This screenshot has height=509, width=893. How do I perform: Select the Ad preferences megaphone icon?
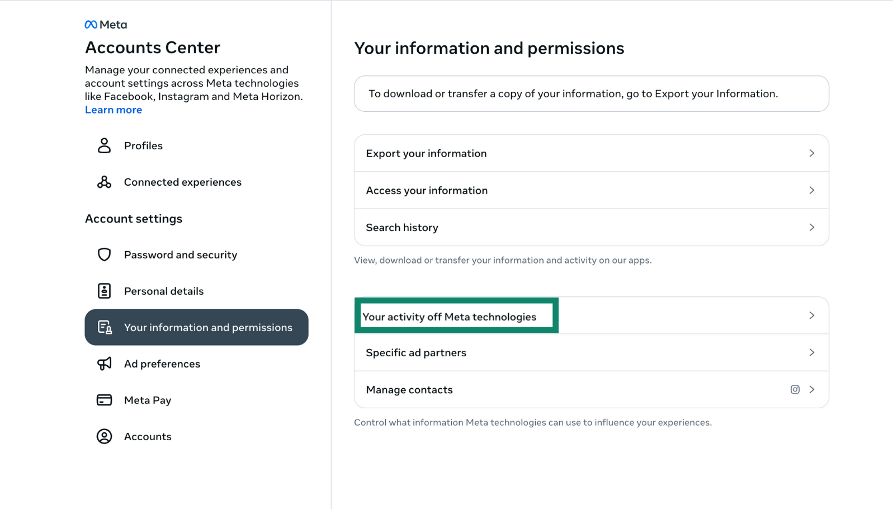[x=104, y=364]
